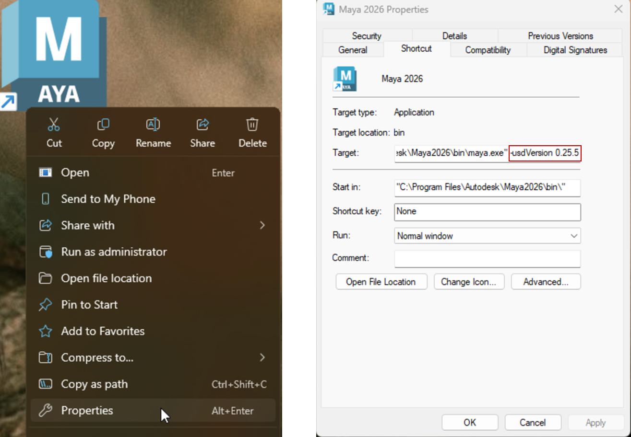Screen dimensions: 631x437
Task: Choose Open file location in context menu
Action: (x=153, y=278)
